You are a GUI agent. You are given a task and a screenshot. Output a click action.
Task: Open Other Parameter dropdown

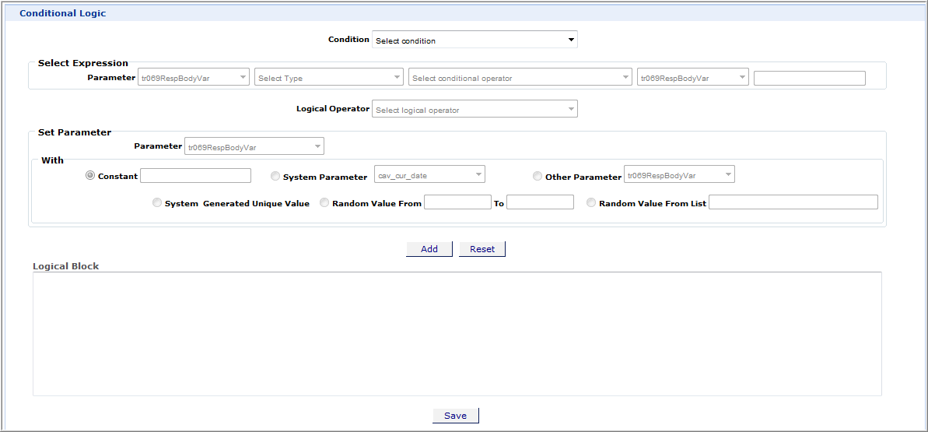[679, 174]
